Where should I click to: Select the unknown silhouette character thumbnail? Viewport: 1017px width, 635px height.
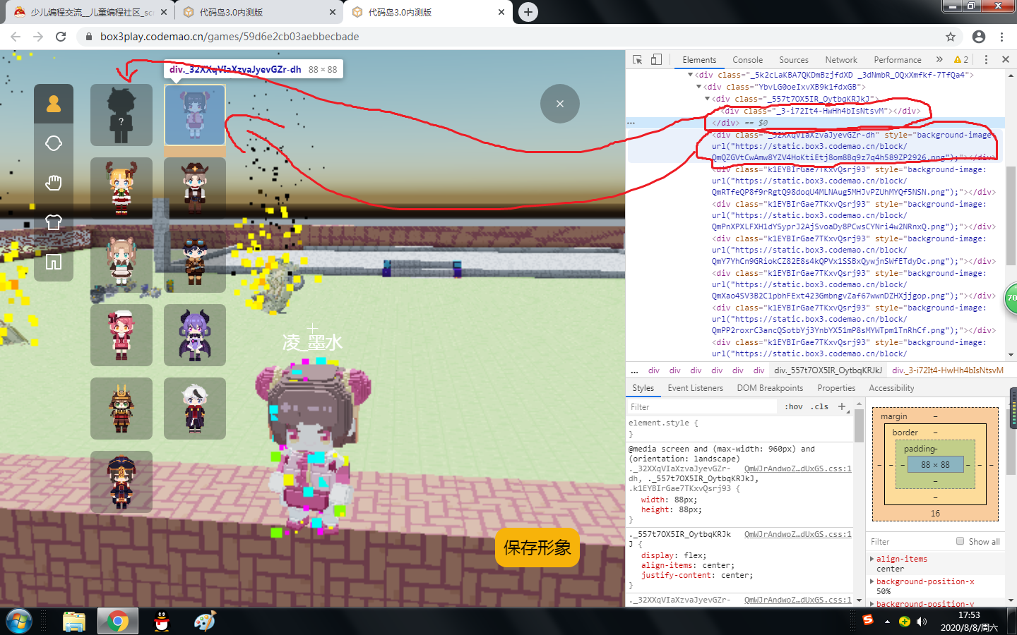click(121, 115)
